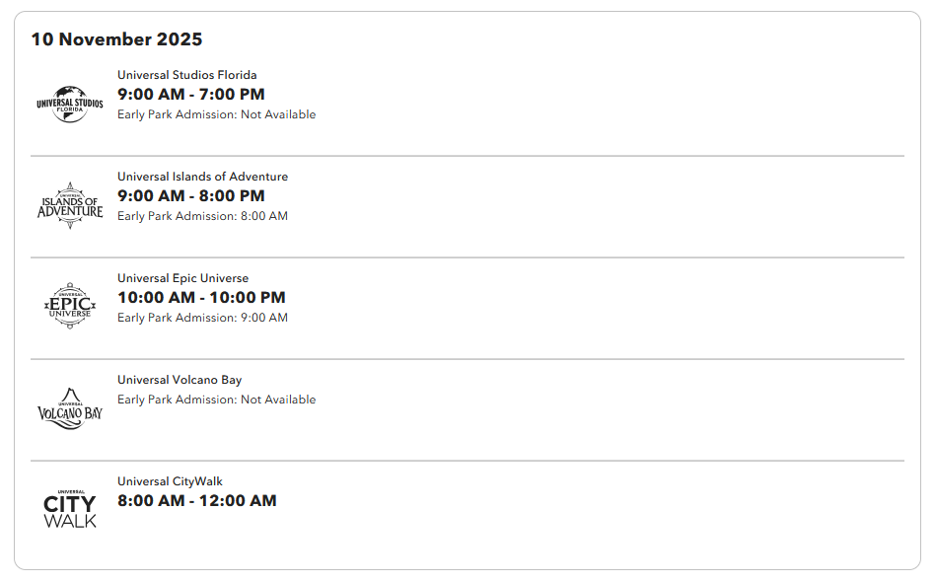This screenshot has height=583, width=936.
Task: Click the 10 November 2025 date heading
Action: 116,39
